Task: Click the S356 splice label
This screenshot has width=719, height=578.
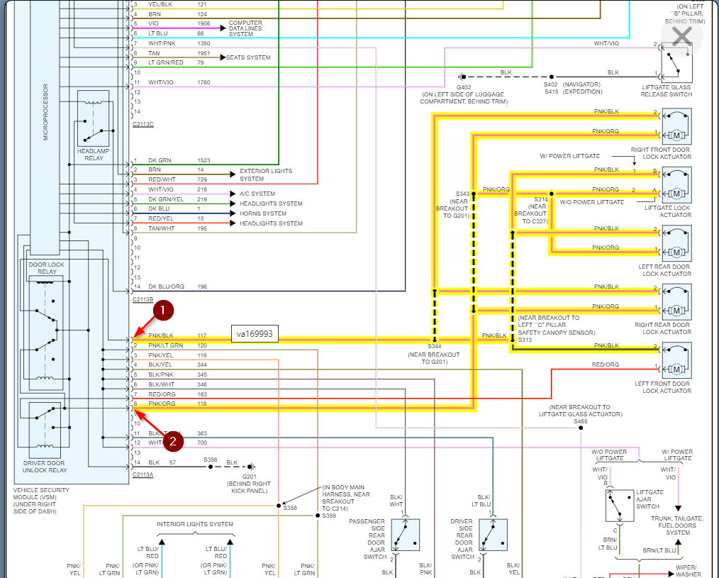Action: pyautogui.click(x=211, y=459)
